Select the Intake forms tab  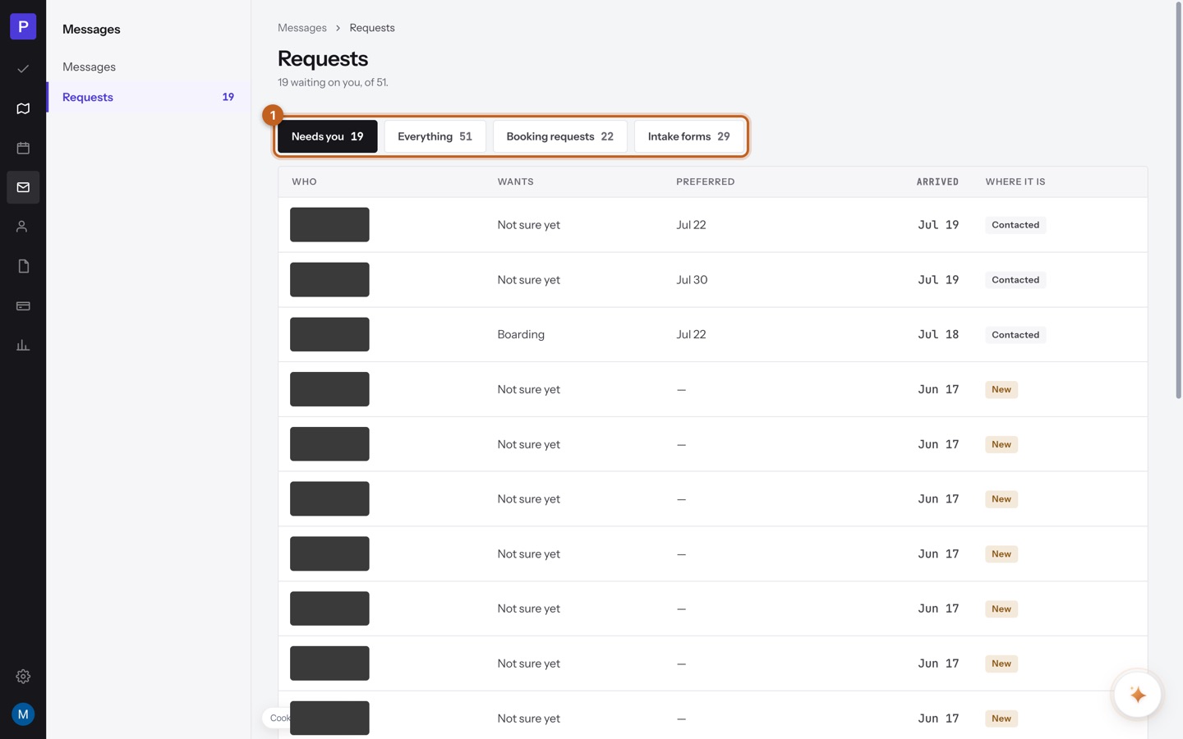coord(688,136)
